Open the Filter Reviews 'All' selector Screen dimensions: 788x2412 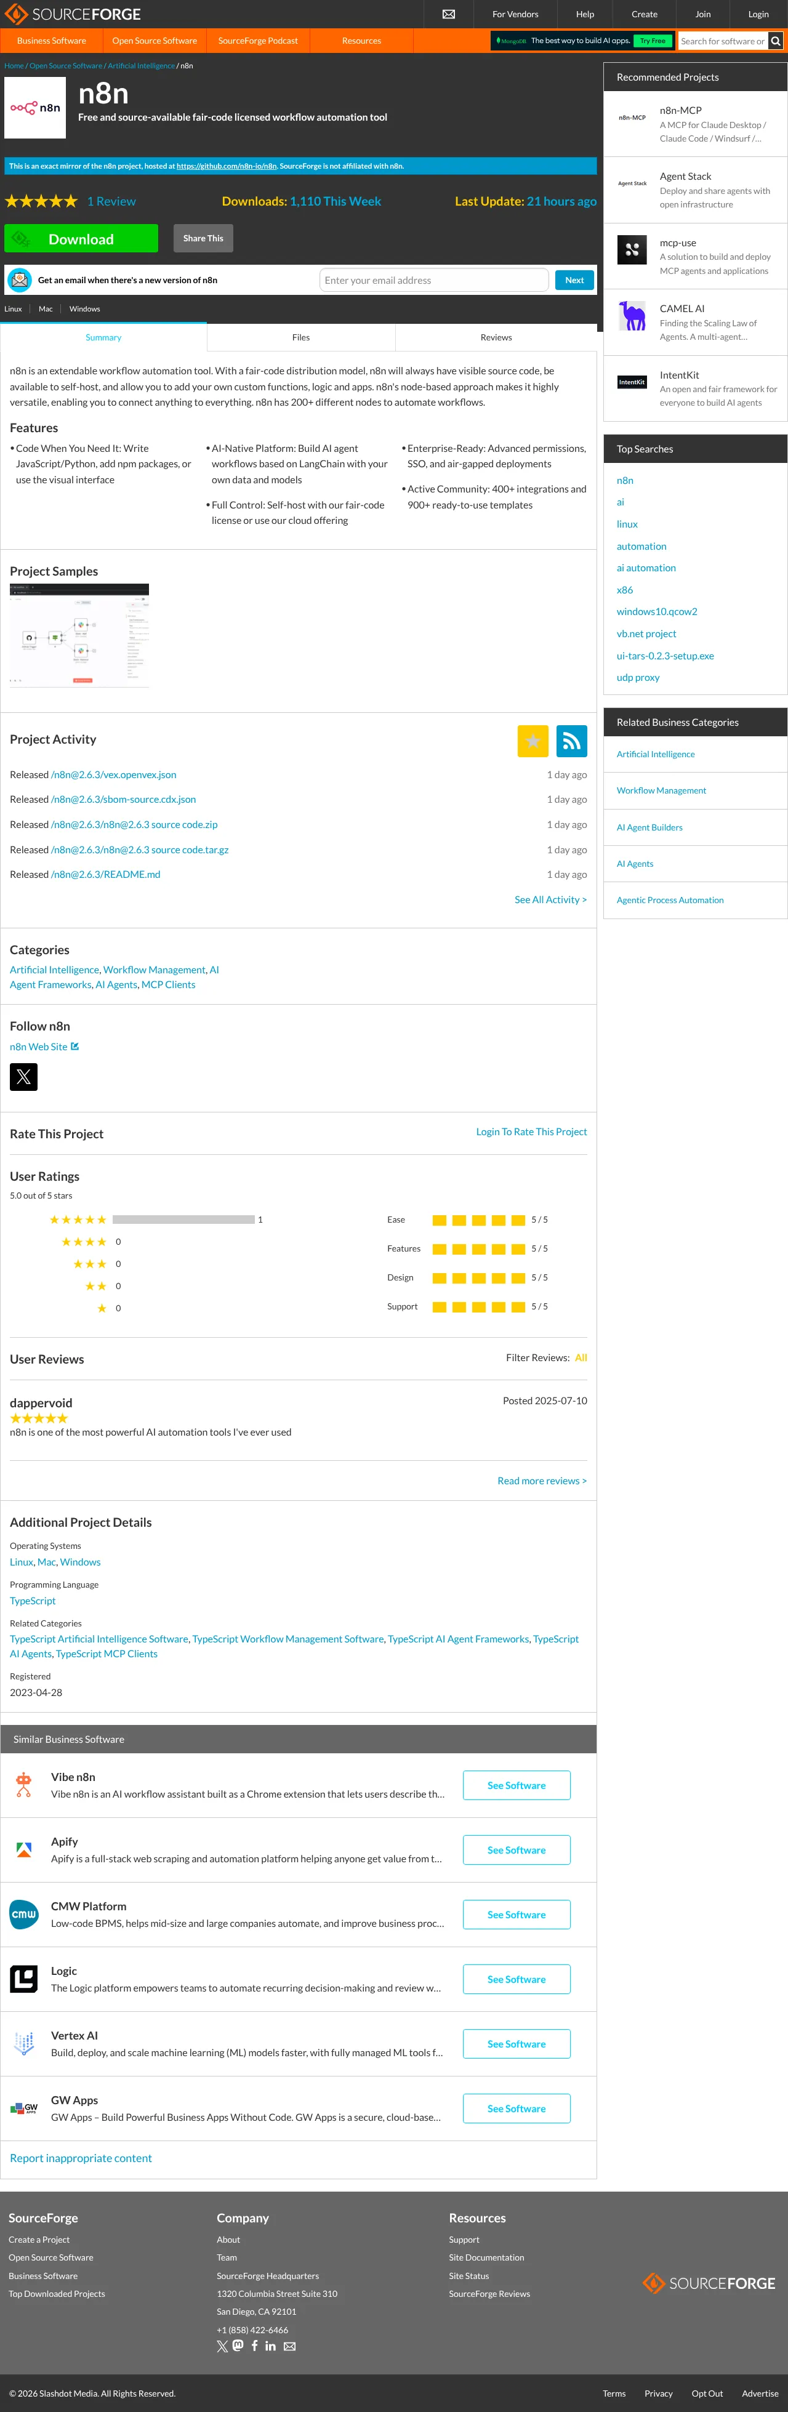point(581,1357)
